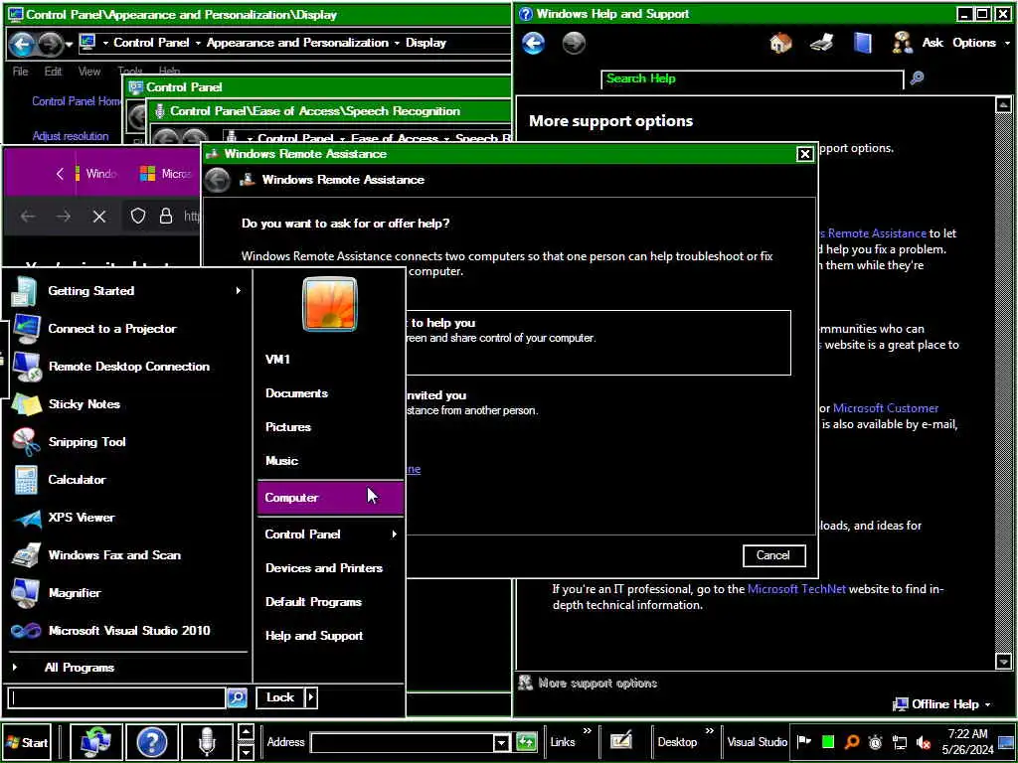This screenshot has width=1018, height=763.
Task: Open the Options dropdown in Help and Support
Action: pyautogui.click(x=981, y=43)
